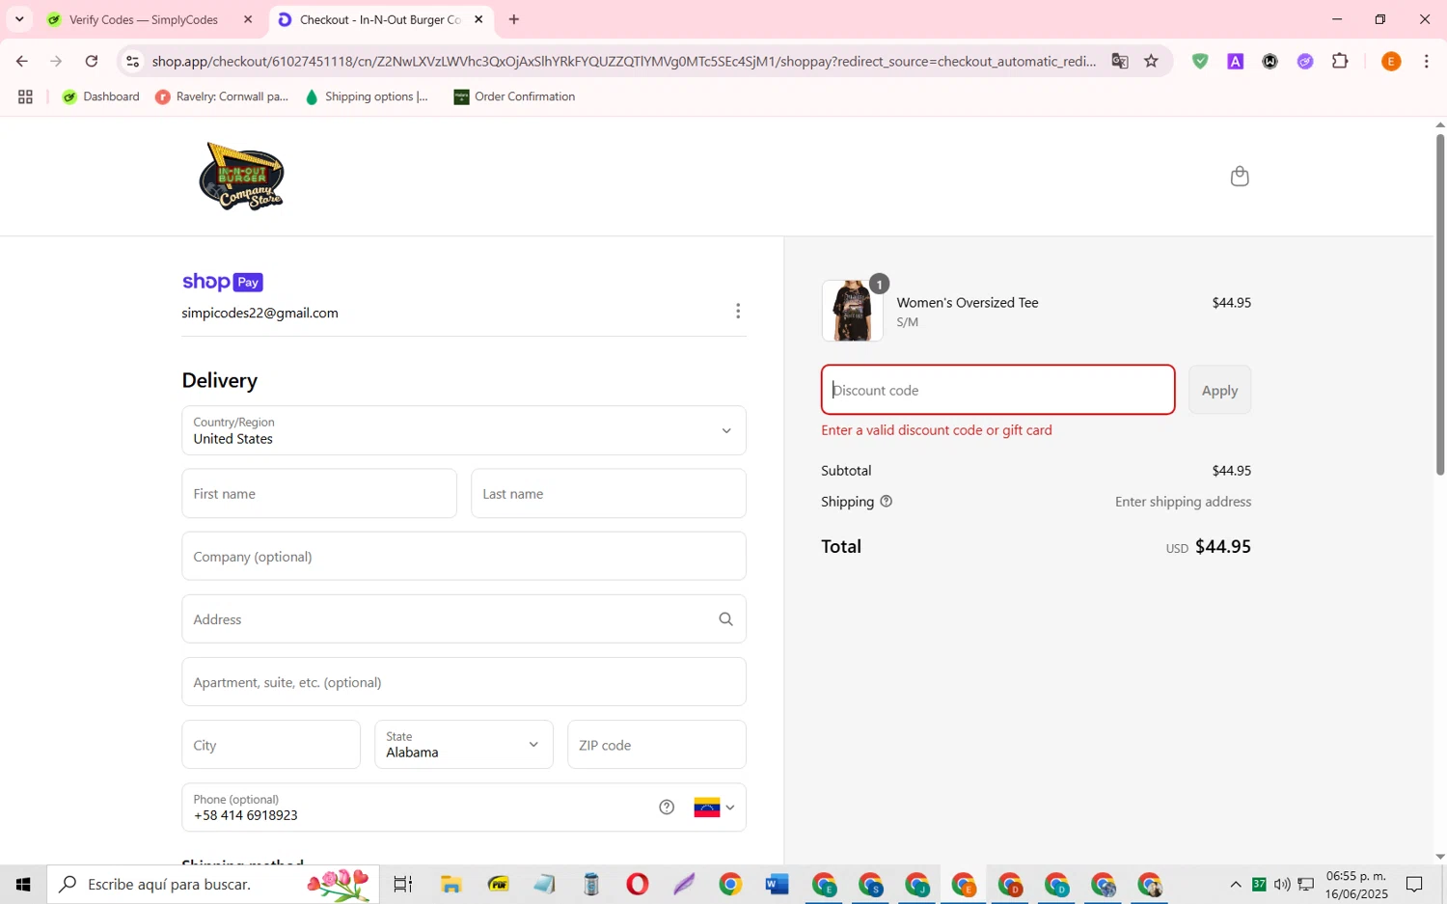1447x904 pixels.
Task: Open Microsoft Word from taskbar
Action: (777, 884)
